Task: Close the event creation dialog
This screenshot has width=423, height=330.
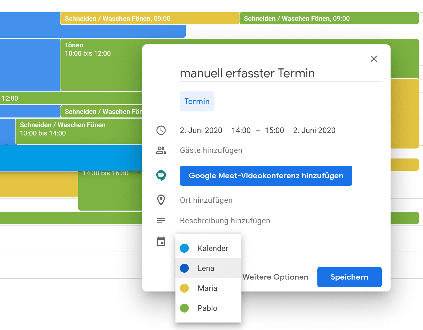Action: click(374, 59)
